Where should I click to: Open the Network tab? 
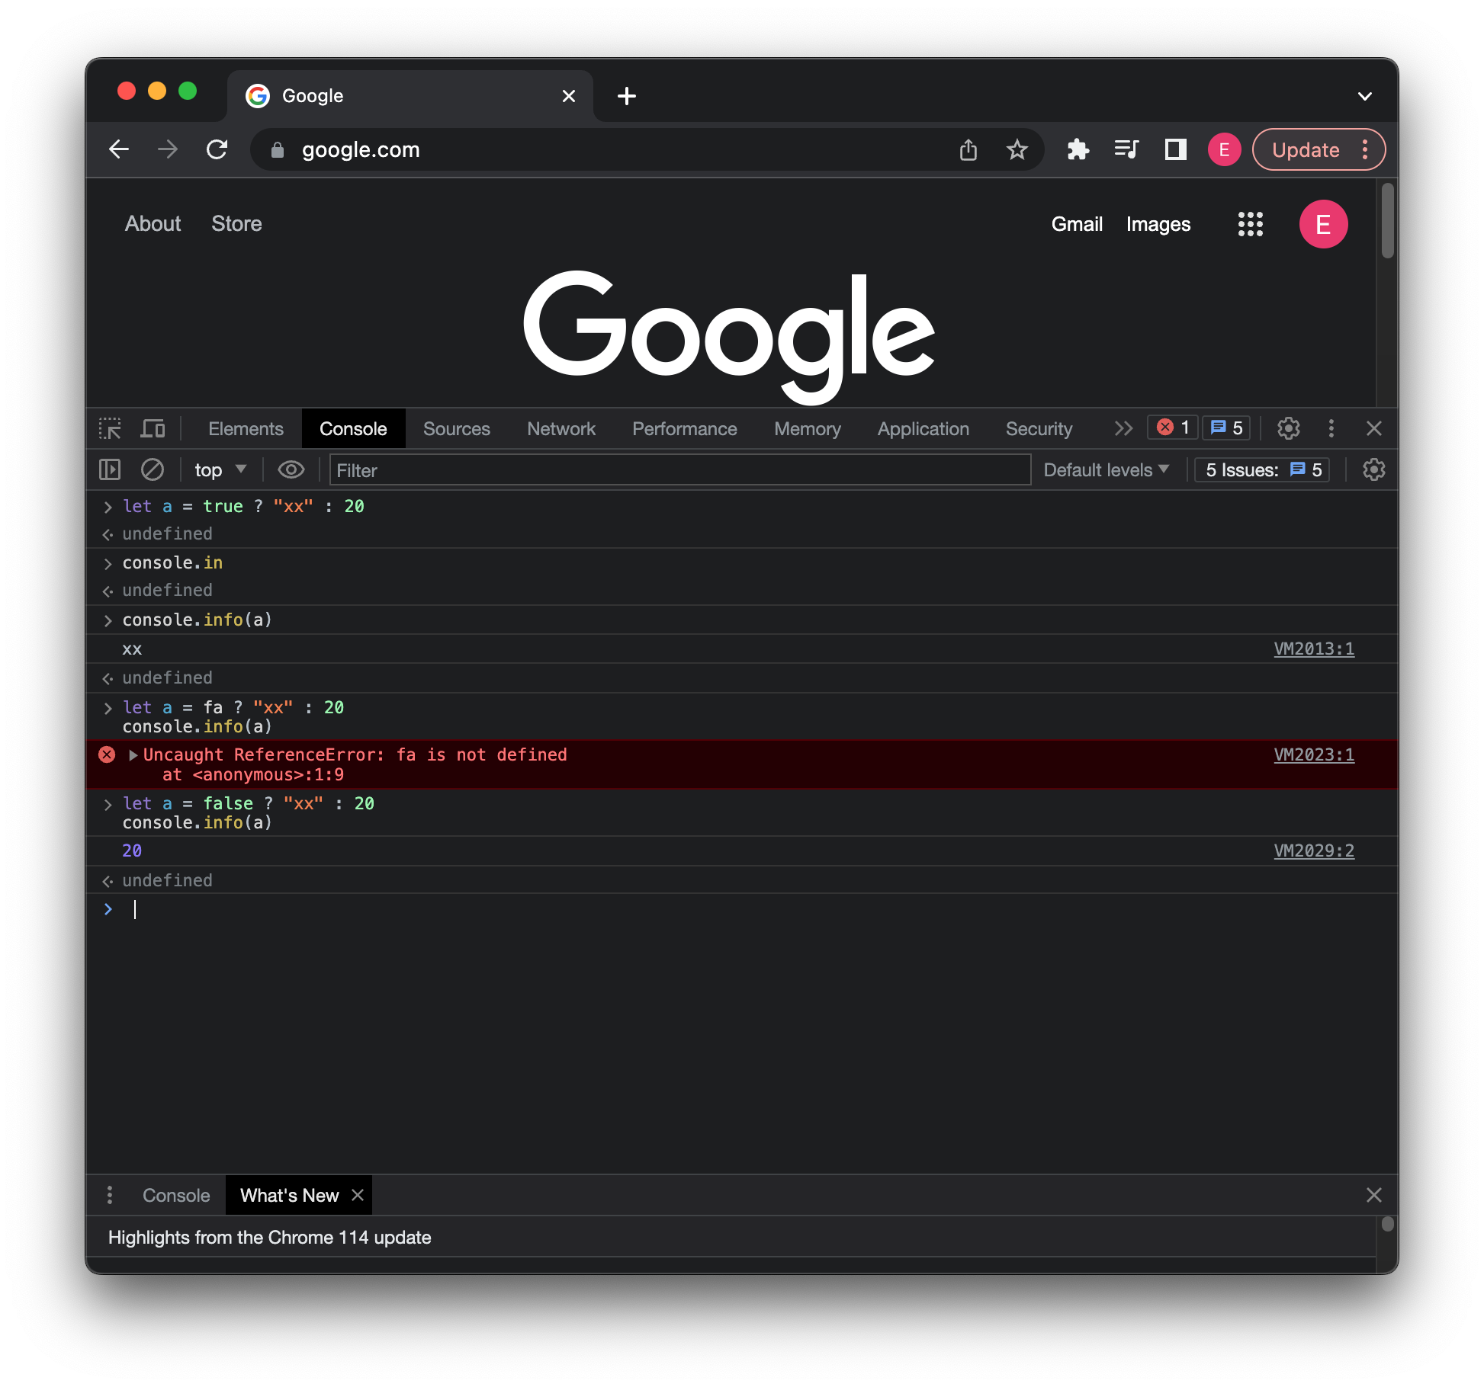tap(561, 429)
